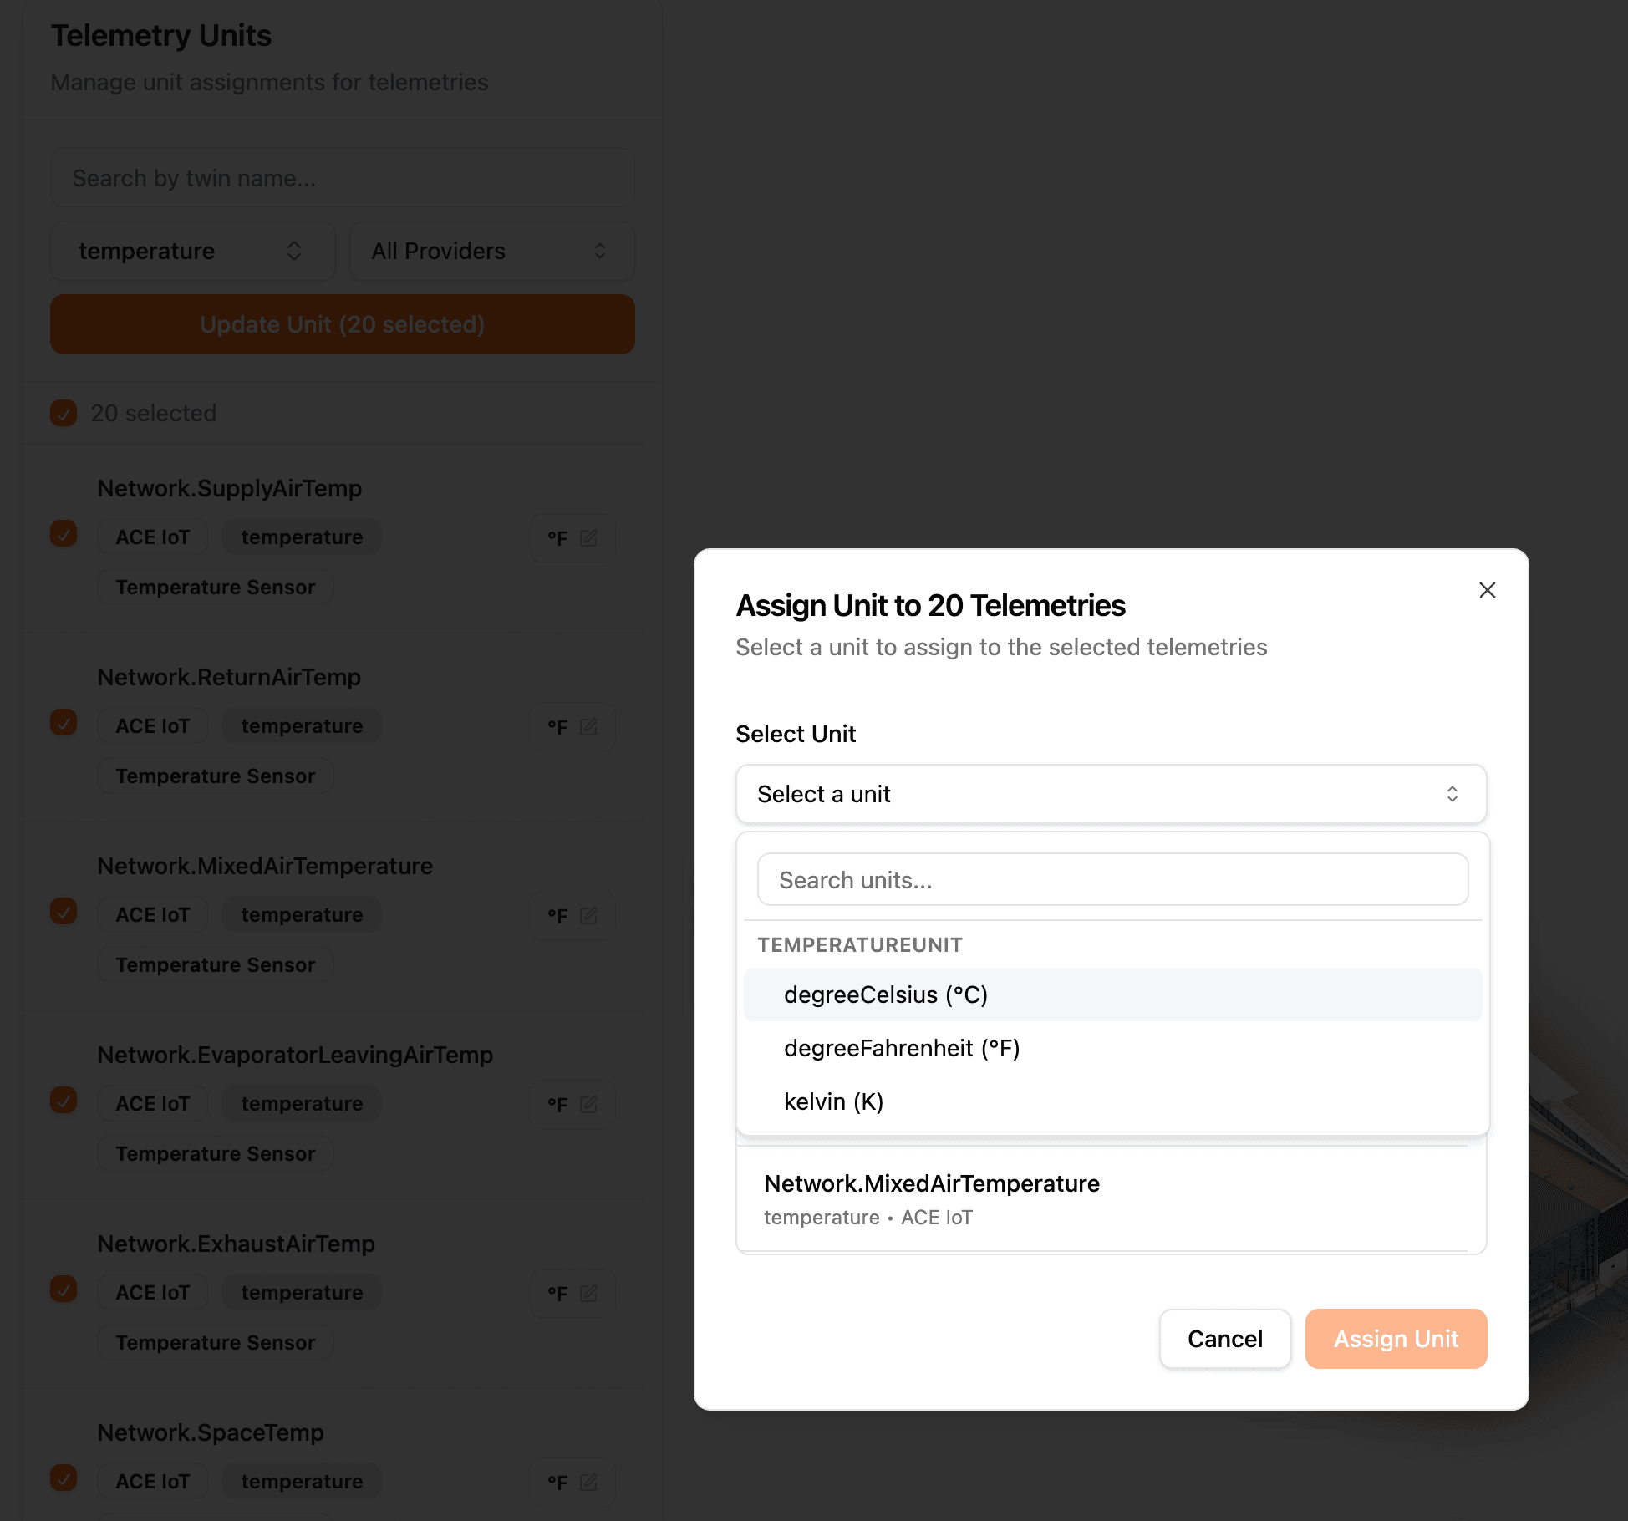Uncheck Network.ExhaustAirTemp checkbox
The image size is (1628, 1521).
tap(64, 1289)
